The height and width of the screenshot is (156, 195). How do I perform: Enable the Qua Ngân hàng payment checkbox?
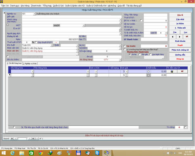click(x=150, y=55)
